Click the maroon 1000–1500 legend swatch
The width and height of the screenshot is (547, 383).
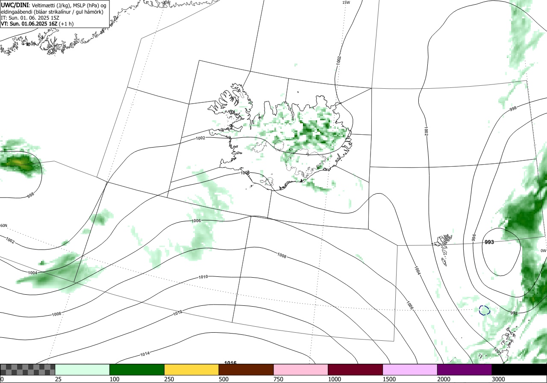[x=356, y=369]
